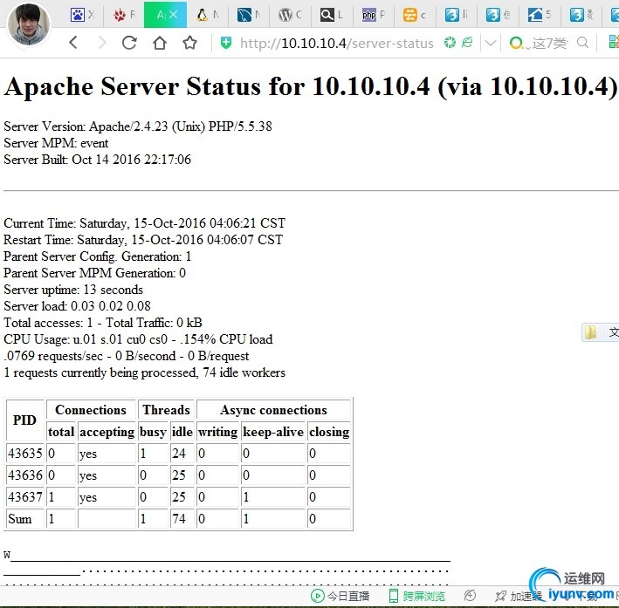The image size is (619, 608).
Task: Click Server Version Apache/2.4.23 line
Action: coord(138,126)
